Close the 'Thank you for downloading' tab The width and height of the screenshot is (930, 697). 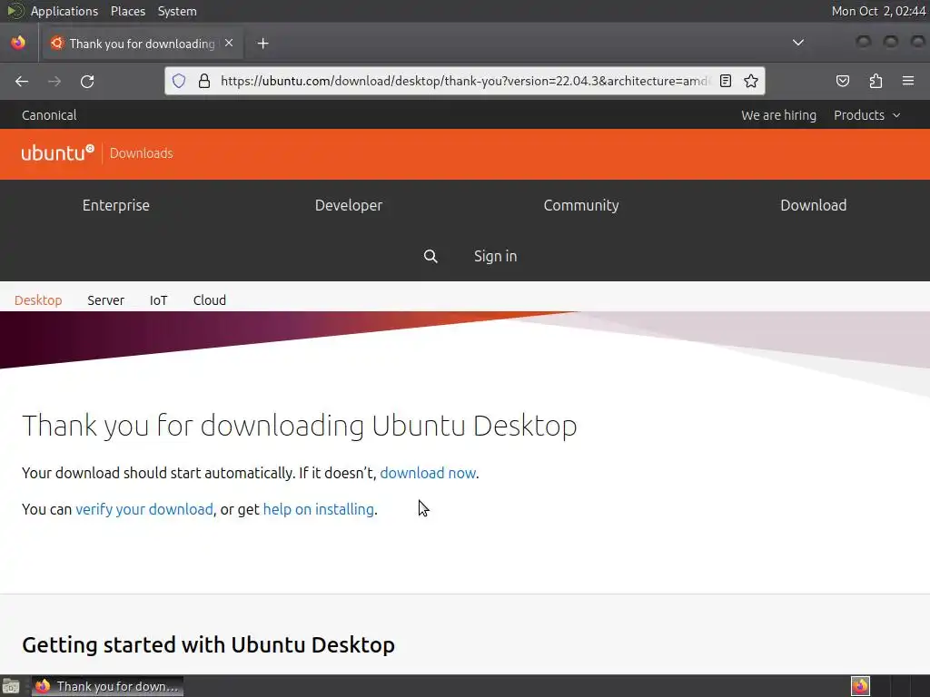click(x=229, y=44)
